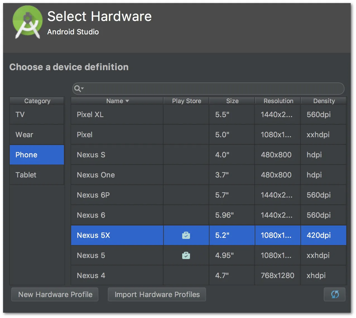
Task: Sort by Resolution column header
Action: pyautogui.click(x=278, y=101)
